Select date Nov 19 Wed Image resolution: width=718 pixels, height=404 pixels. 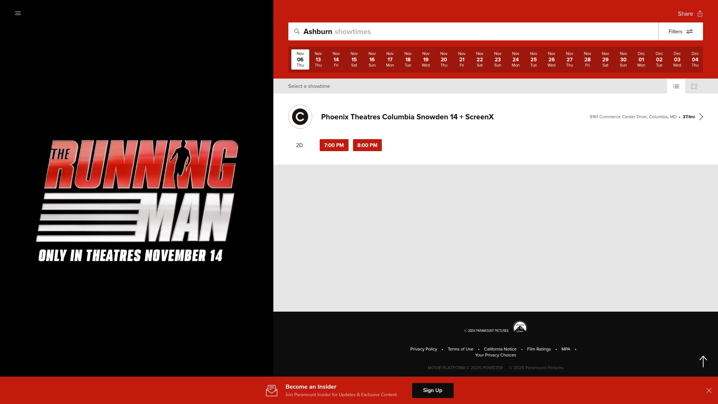tap(426, 59)
